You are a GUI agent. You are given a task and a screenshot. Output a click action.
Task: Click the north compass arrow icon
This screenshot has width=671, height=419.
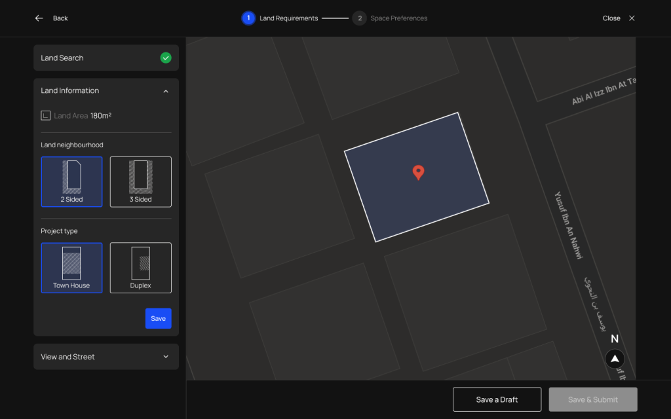(x=615, y=359)
